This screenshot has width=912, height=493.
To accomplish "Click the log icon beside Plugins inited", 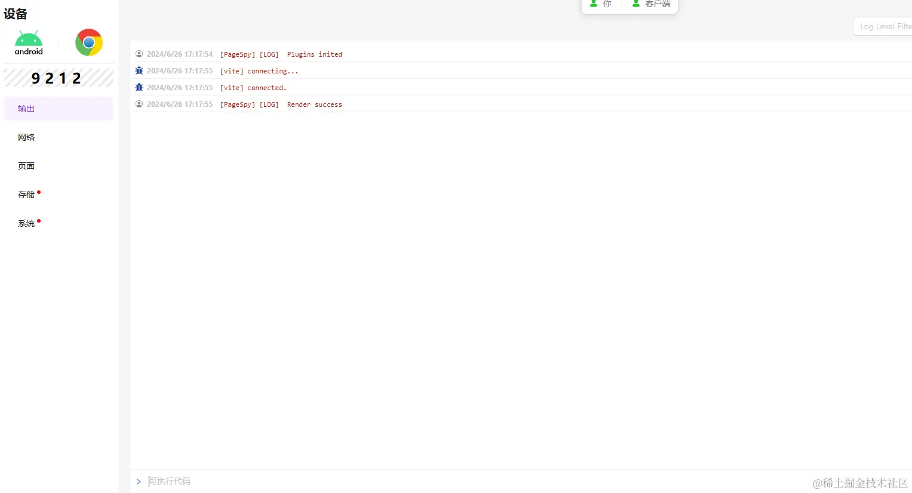I will coord(139,54).
